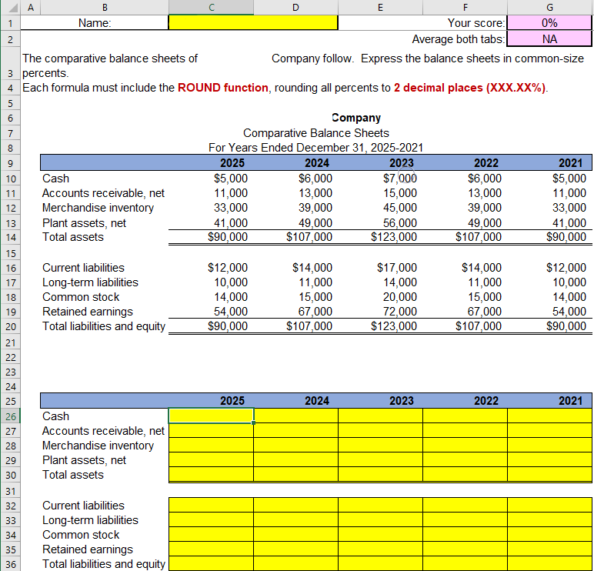Select 2022 Plant assets percent cell
Image resolution: width=594 pixels, height=571 pixels.
(466, 459)
